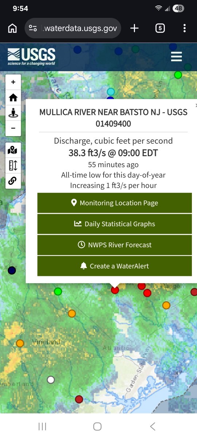The width and height of the screenshot is (197, 438).
Task: Close the Mullica River popup
Action: point(196,105)
